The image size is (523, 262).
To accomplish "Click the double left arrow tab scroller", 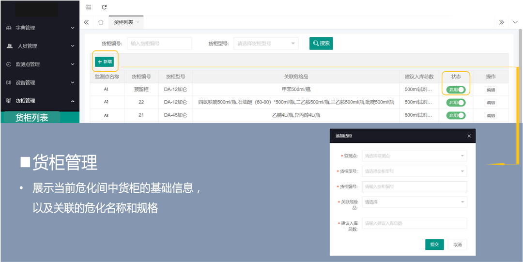I will tap(86, 22).
